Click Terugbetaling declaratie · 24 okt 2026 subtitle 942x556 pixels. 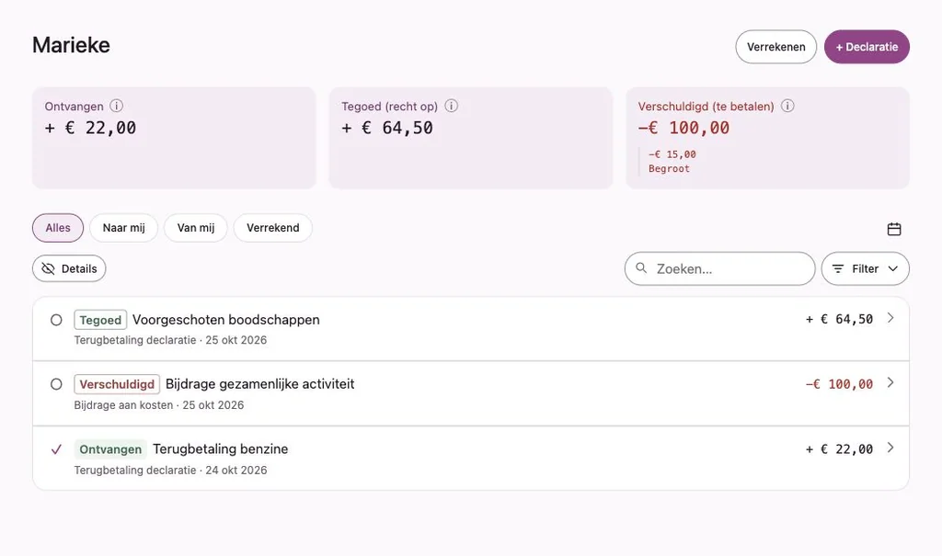pos(170,471)
